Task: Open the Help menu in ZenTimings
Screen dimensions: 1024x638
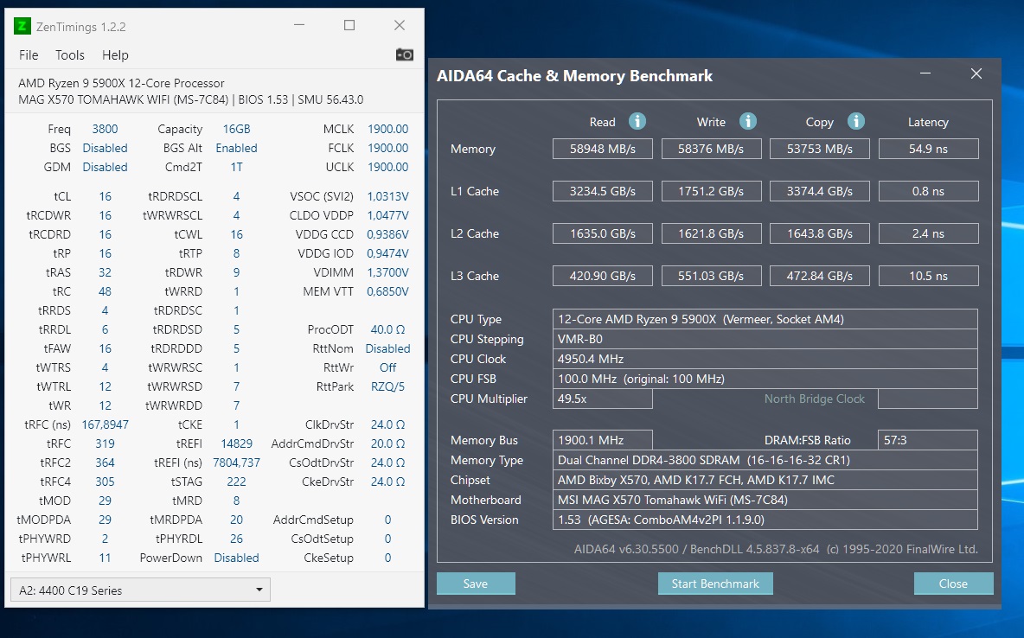Action: [115, 55]
